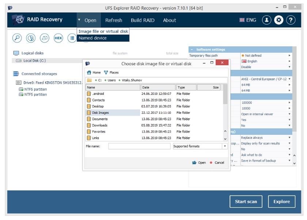Click the File name input field
307x220 pixels.
coord(139,146)
